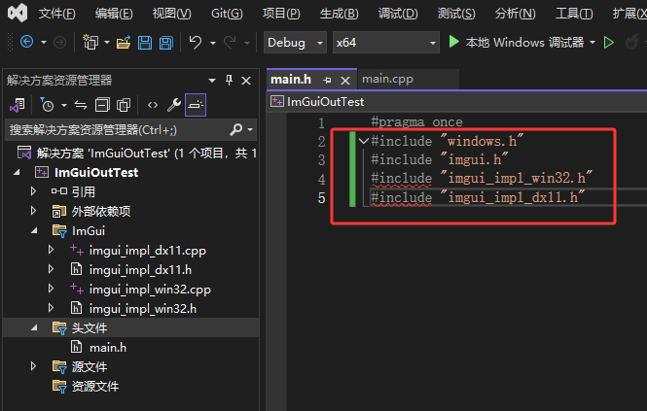Open the 视图(V) menu
The height and width of the screenshot is (411, 647).
click(x=171, y=14)
